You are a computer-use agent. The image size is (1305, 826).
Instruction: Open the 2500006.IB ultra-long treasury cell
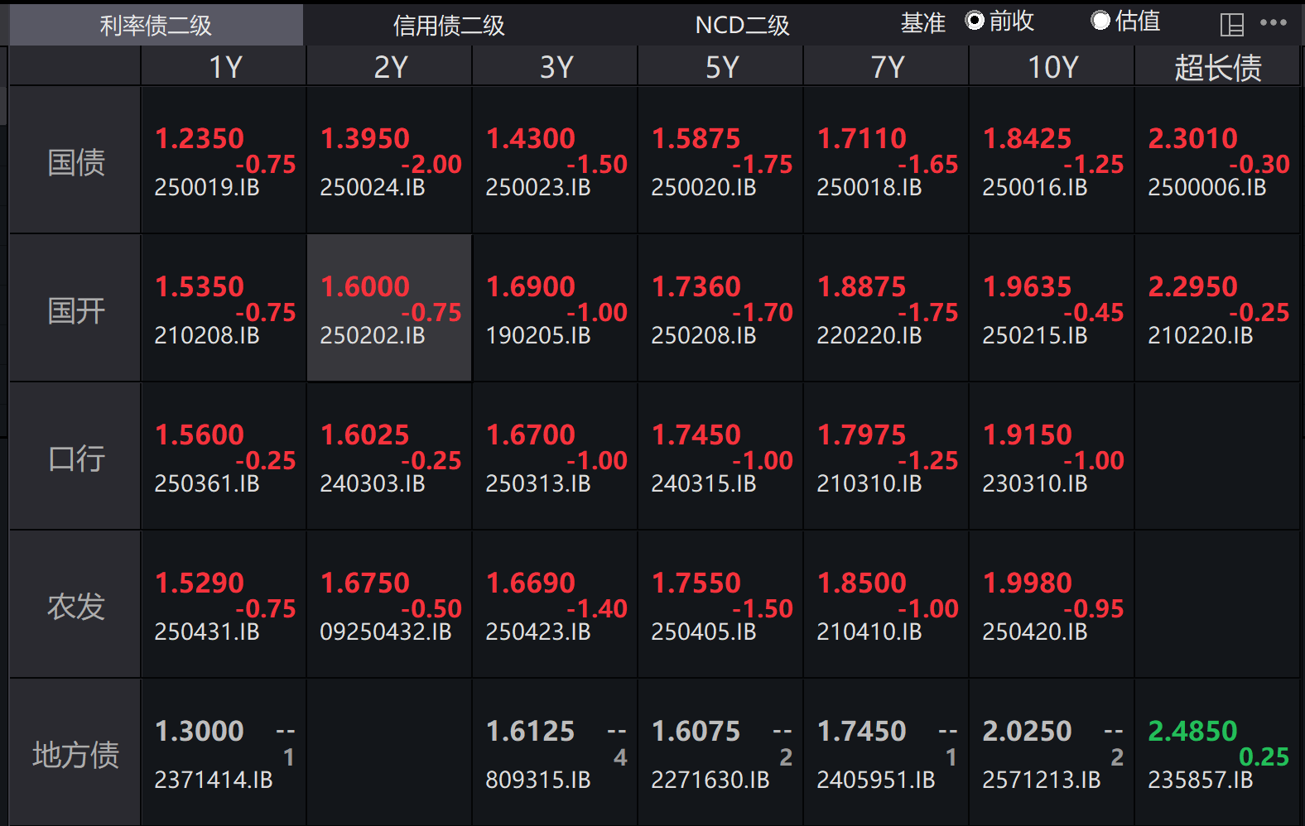(x=1217, y=162)
